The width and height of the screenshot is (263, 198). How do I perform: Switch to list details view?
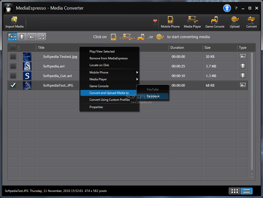tap(246, 191)
